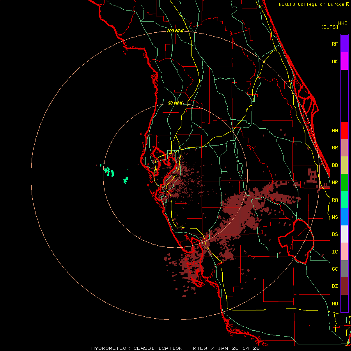Click the WS legend label
351x351 pixels.
pyautogui.click(x=335, y=217)
